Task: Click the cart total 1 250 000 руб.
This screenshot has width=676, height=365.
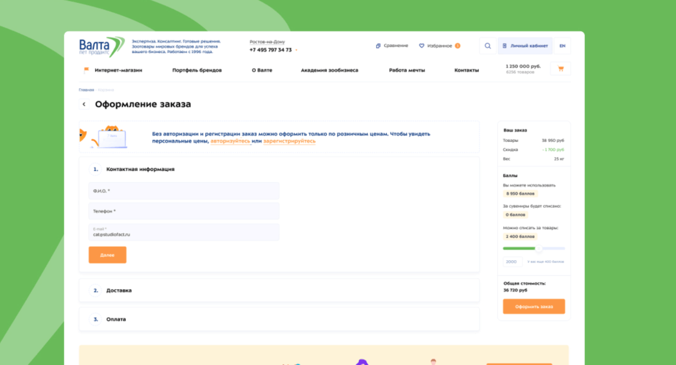Action: [523, 67]
